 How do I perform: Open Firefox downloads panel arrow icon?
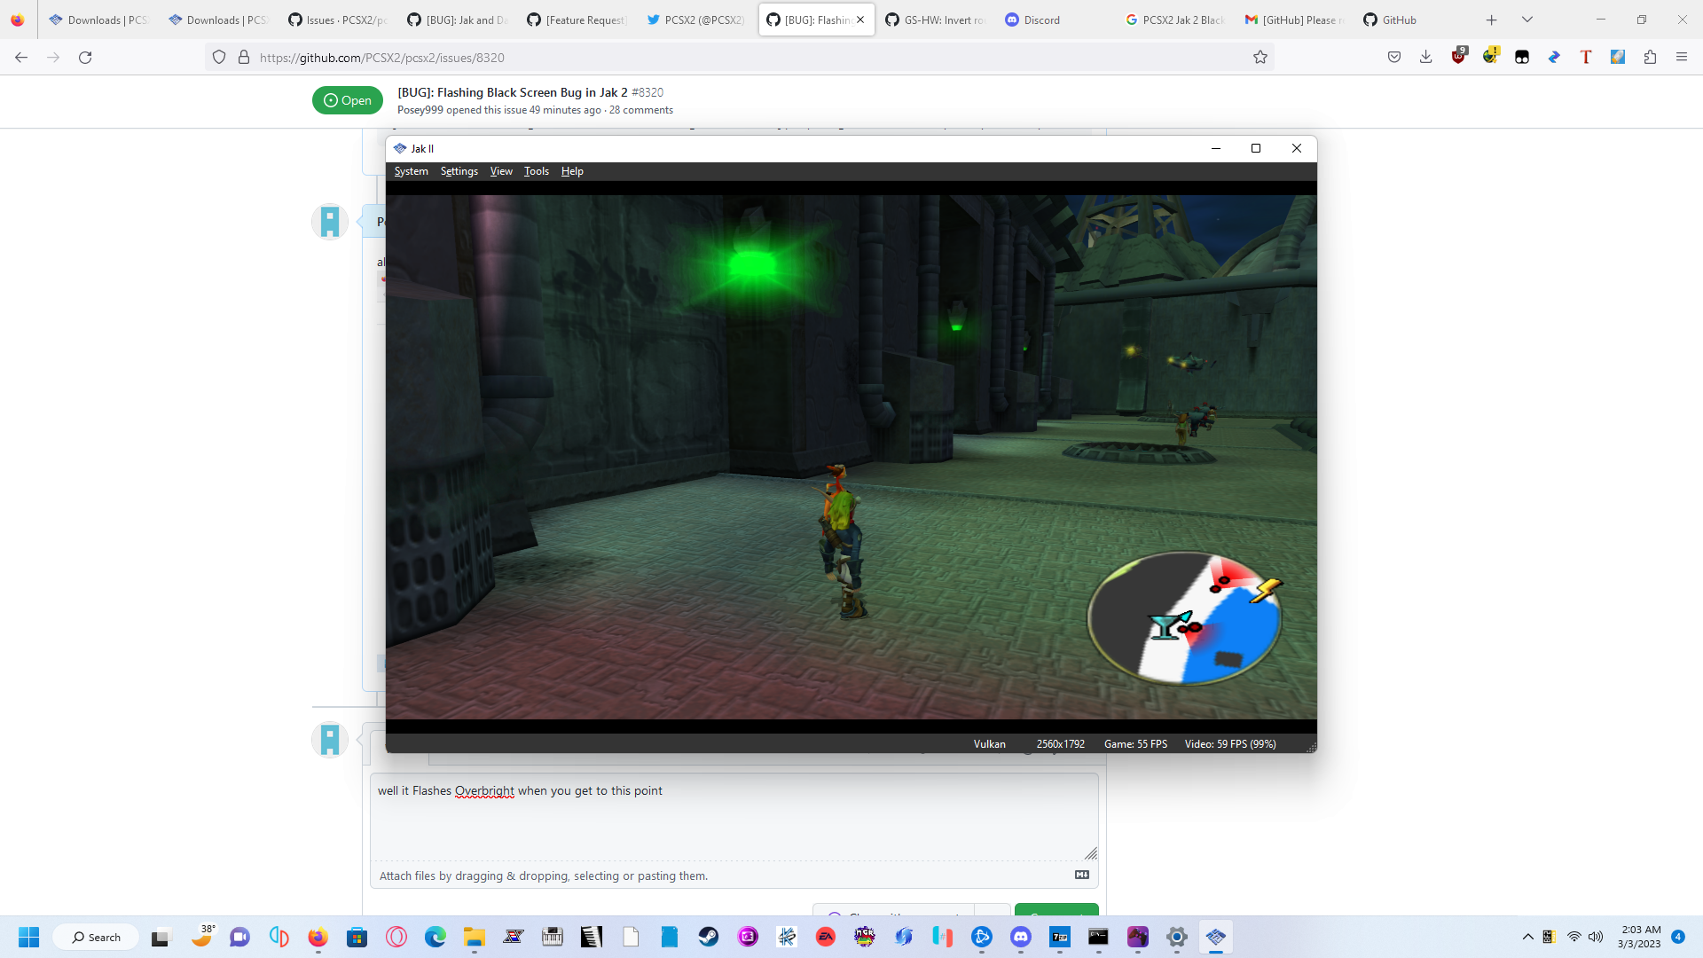1426,57
